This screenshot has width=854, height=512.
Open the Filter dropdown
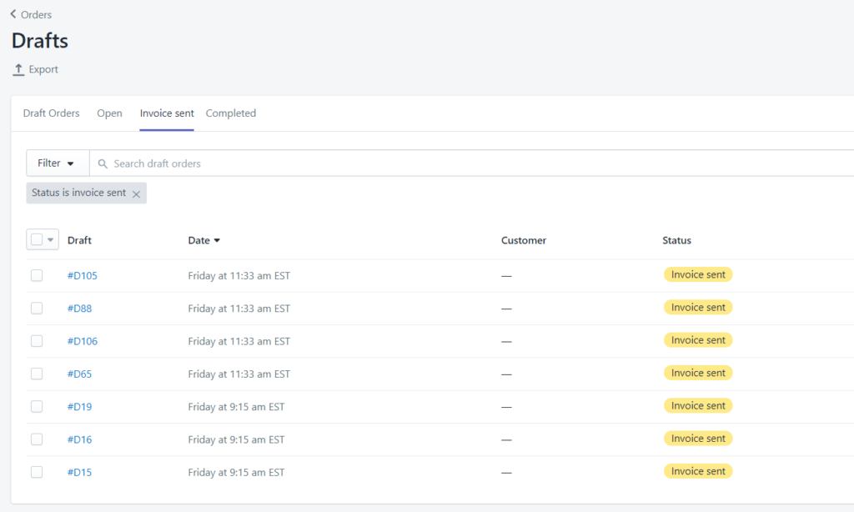coord(57,163)
